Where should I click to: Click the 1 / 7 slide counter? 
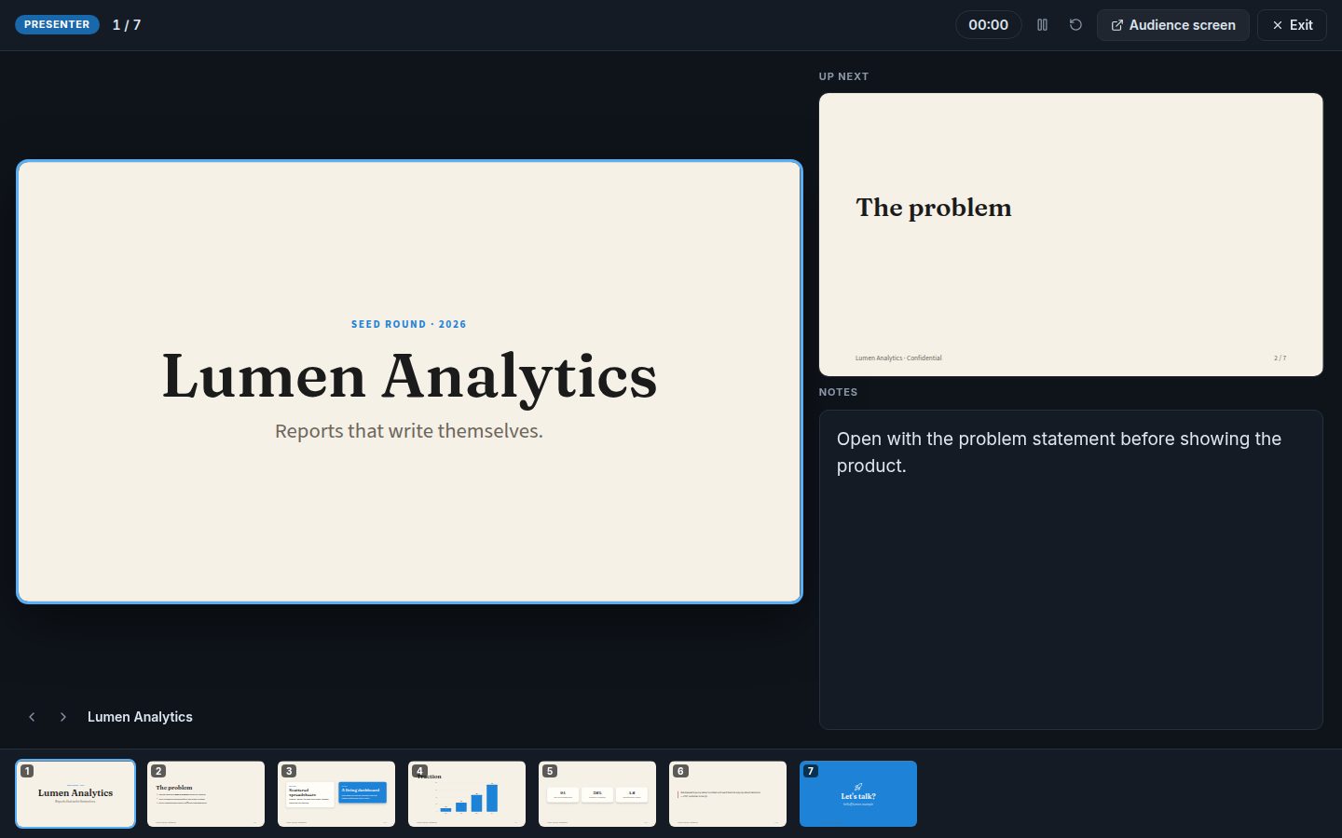pos(127,25)
